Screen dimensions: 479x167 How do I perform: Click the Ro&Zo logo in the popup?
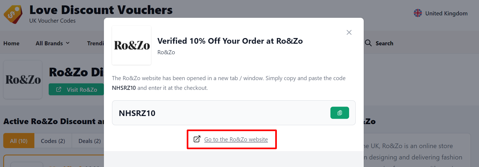(x=132, y=45)
